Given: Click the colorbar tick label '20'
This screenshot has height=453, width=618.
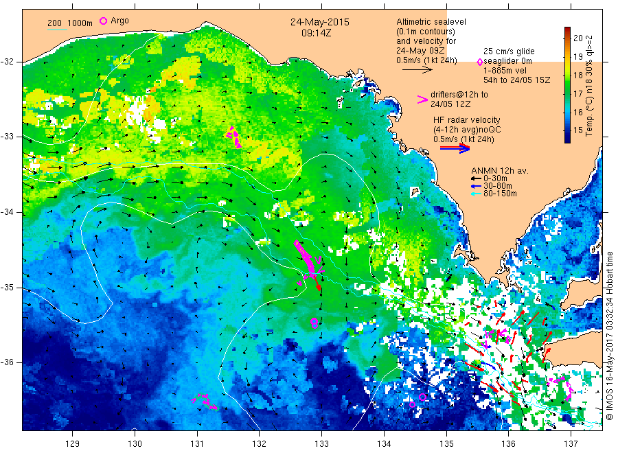Looking at the screenshot, I should (x=577, y=38).
